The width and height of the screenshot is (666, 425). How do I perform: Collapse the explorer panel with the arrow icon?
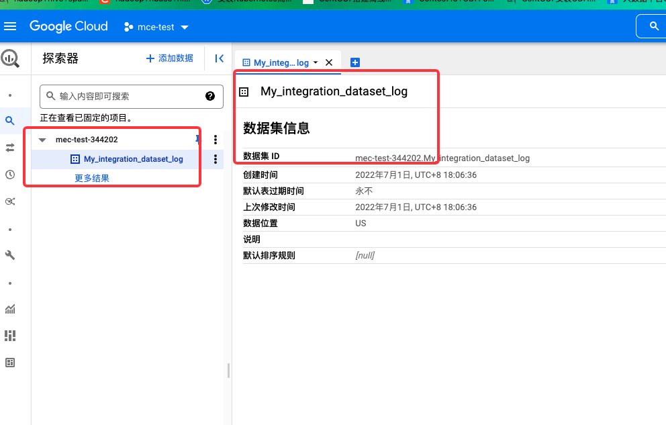(219, 58)
